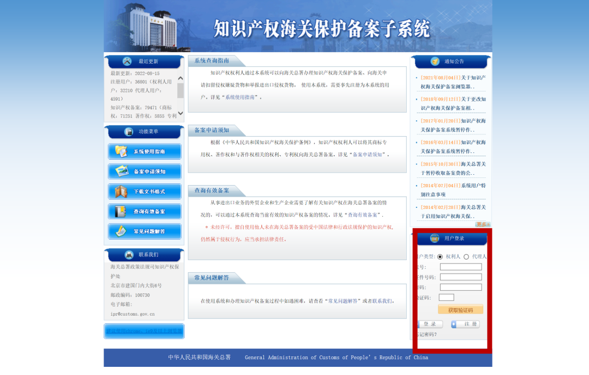Screen dimensions: 589x375
Task: Click the 获取验证码 button
Action: (x=460, y=310)
